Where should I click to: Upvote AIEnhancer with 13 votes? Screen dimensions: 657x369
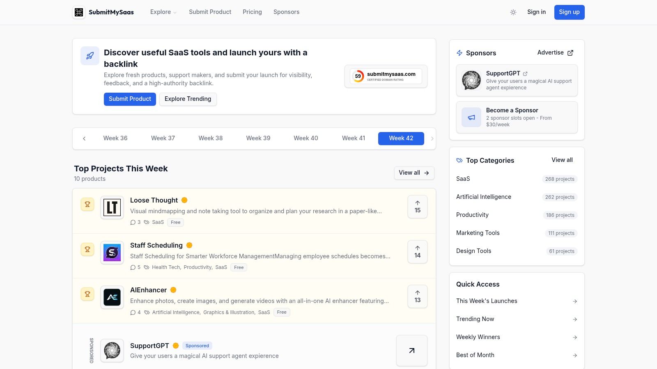point(418,296)
